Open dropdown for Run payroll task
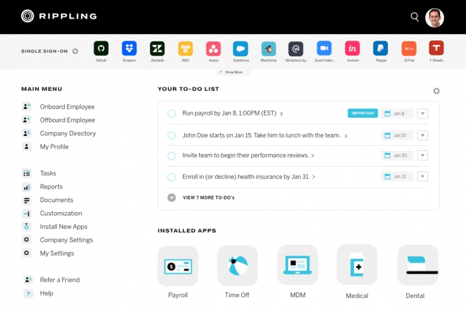The height and width of the screenshot is (310, 466). click(422, 114)
